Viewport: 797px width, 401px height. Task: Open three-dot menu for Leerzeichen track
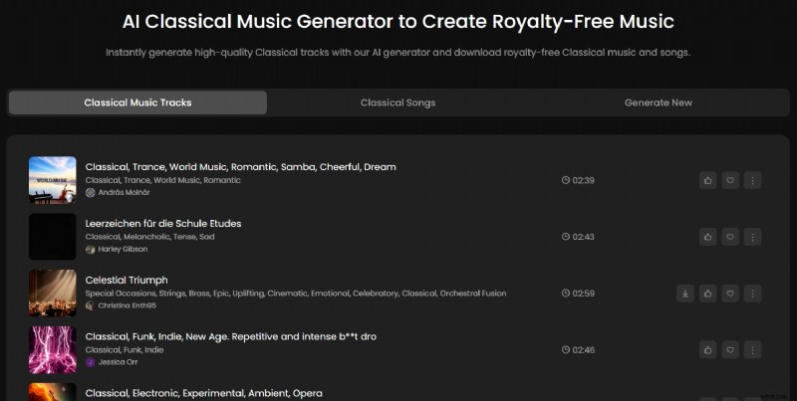click(752, 237)
